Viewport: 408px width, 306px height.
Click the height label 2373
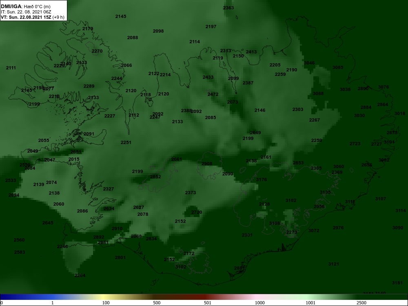tap(191, 193)
